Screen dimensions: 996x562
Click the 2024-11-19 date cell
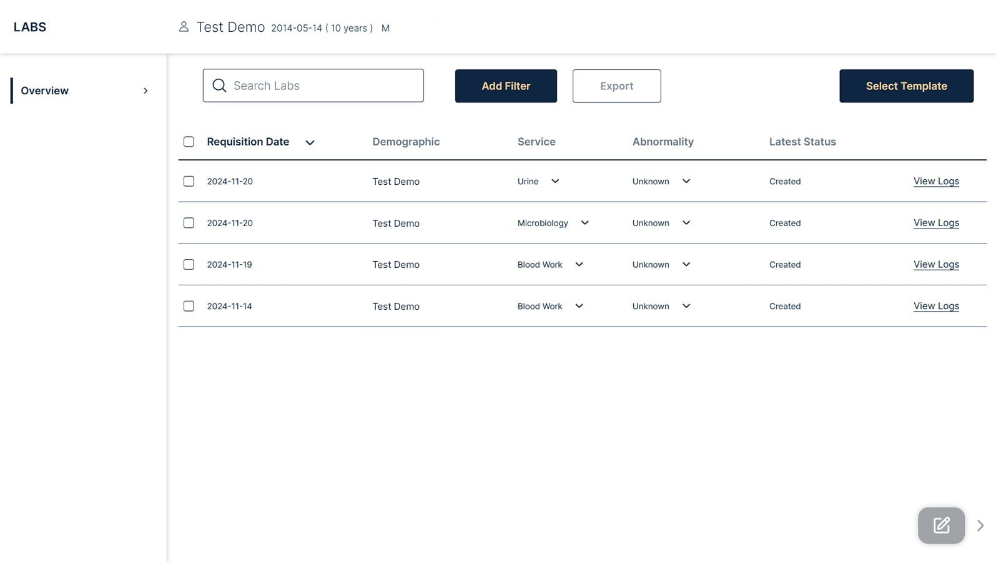[x=230, y=265]
